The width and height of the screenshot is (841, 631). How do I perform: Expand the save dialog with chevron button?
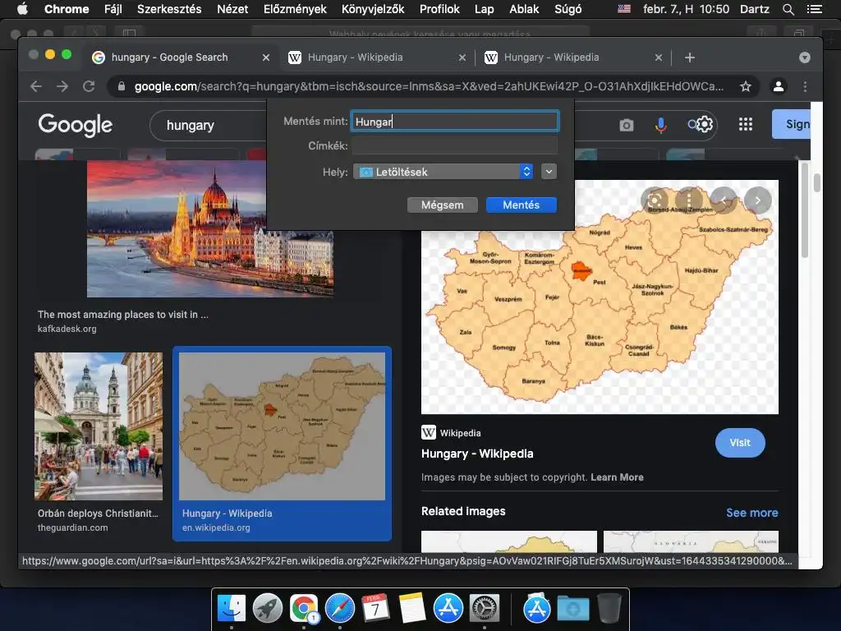click(549, 172)
